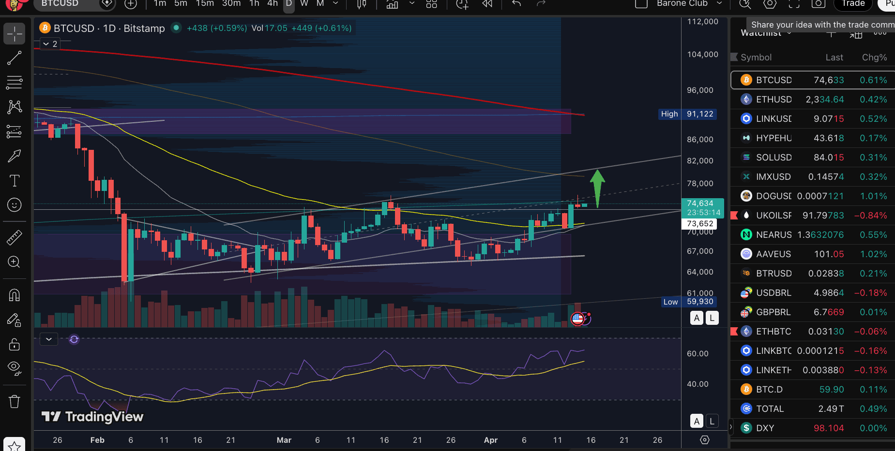Image resolution: width=895 pixels, height=451 pixels.
Task: Click the current price label 74,634
Action: click(x=702, y=208)
